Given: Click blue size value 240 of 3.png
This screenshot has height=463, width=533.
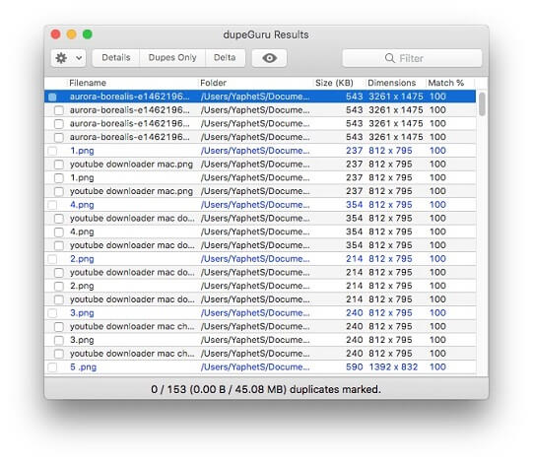Looking at the screenshot, I should pos(355,312).
